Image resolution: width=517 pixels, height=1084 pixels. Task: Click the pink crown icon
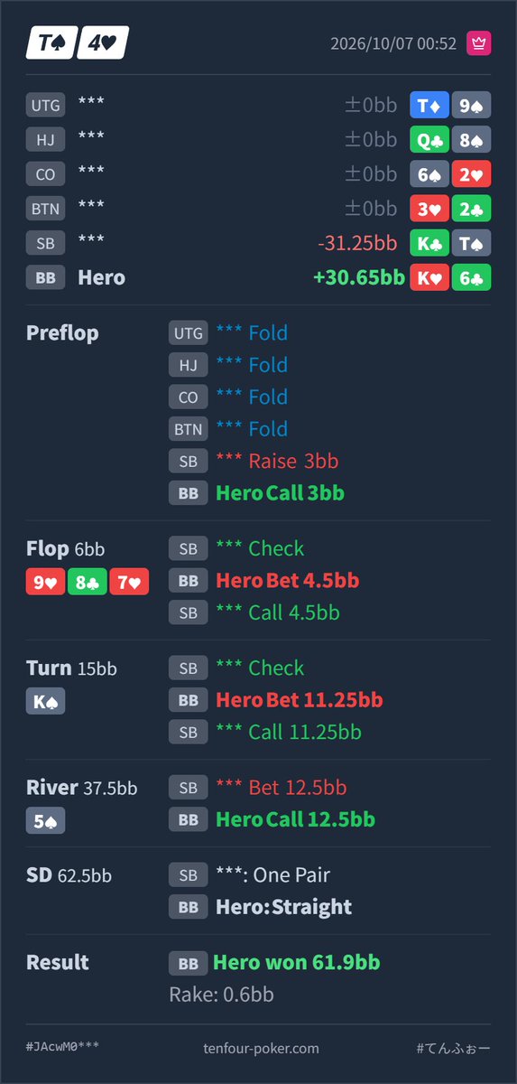(478, 43)
